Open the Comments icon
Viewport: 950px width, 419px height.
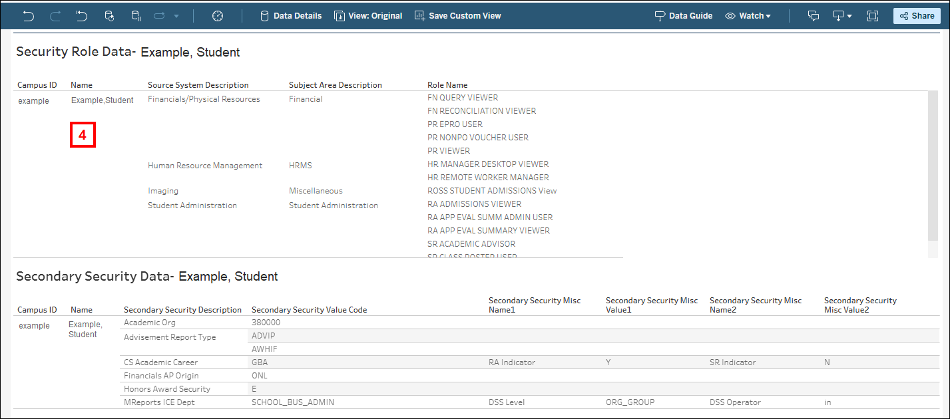click(814, 16)
